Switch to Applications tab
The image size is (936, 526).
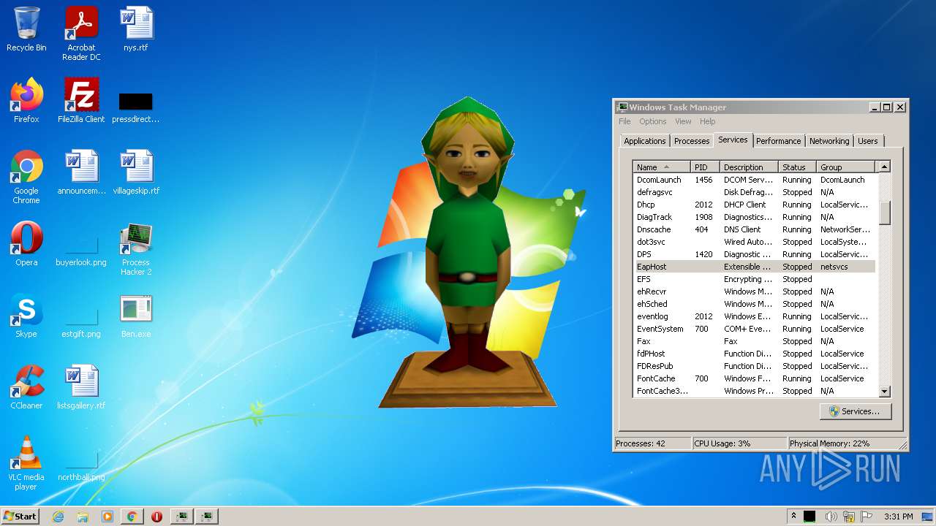(645, 141)
